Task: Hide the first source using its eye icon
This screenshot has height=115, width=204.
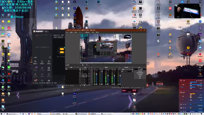Action: point(90,69)
